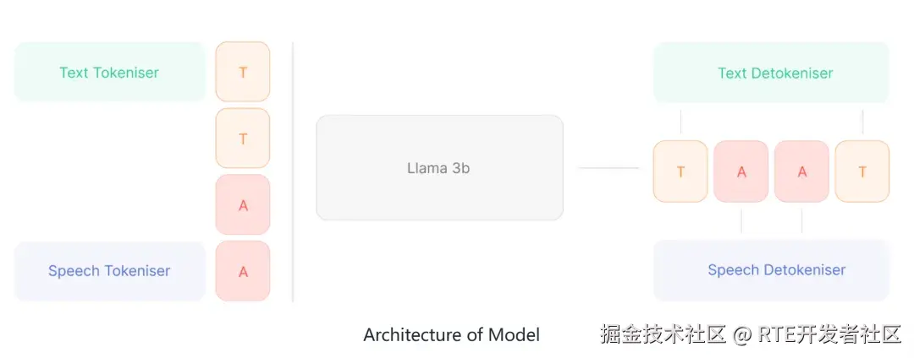
Task: Click the connector line from Llama 3b to output tokens
Action: pos(608,168)
